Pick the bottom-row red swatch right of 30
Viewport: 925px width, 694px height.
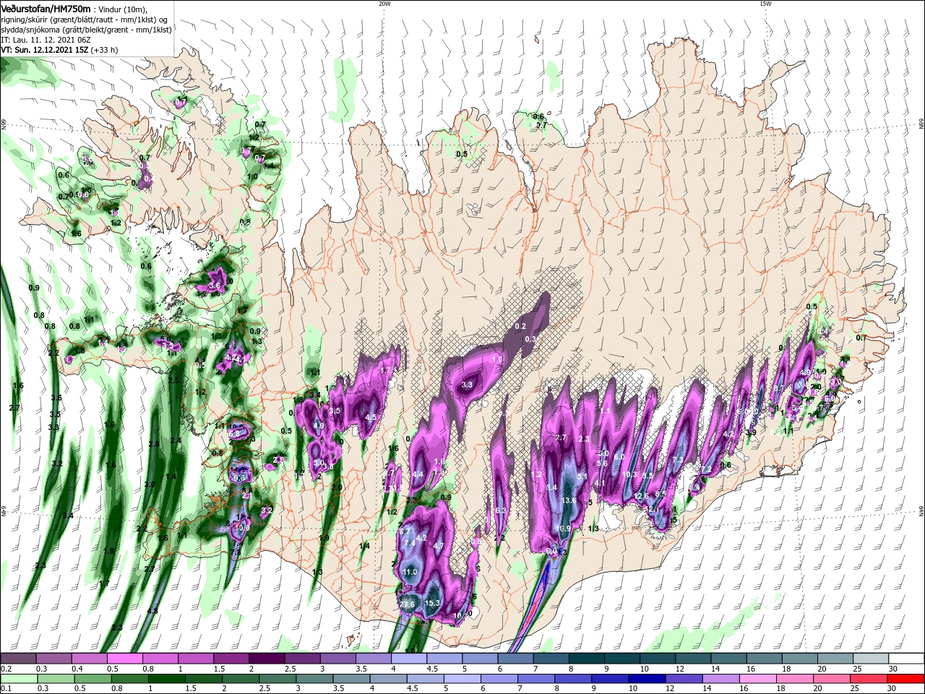[x=905, y=679]
